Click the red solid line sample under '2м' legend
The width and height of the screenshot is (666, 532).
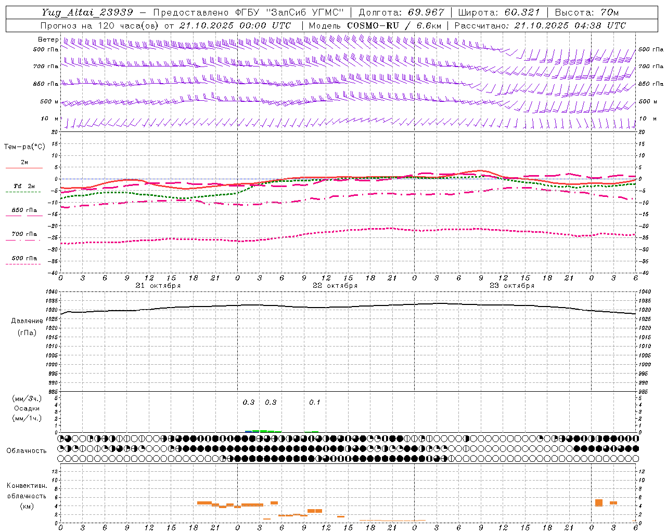pyautogui.click(x=24, y=168)
